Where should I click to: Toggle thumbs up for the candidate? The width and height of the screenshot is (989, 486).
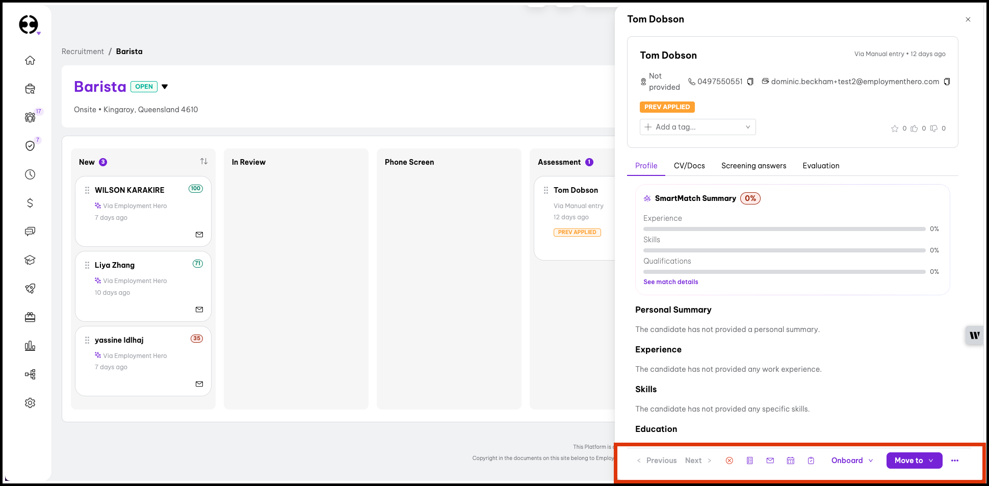(914, 129)
